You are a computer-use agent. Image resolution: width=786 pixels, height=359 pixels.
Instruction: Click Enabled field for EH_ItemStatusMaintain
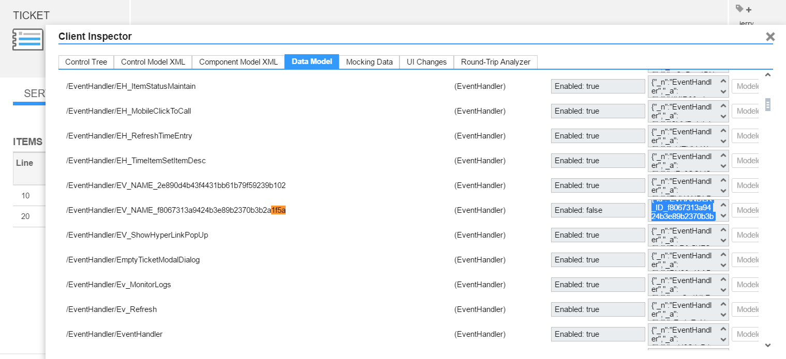pyautogui.click(x=598, y=86)
